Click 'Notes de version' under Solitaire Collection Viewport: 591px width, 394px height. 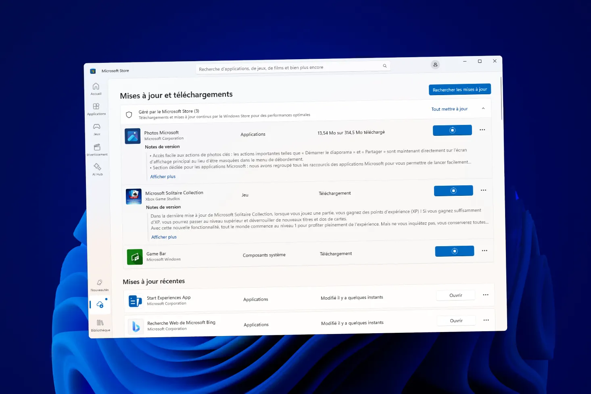click(163, 207)
